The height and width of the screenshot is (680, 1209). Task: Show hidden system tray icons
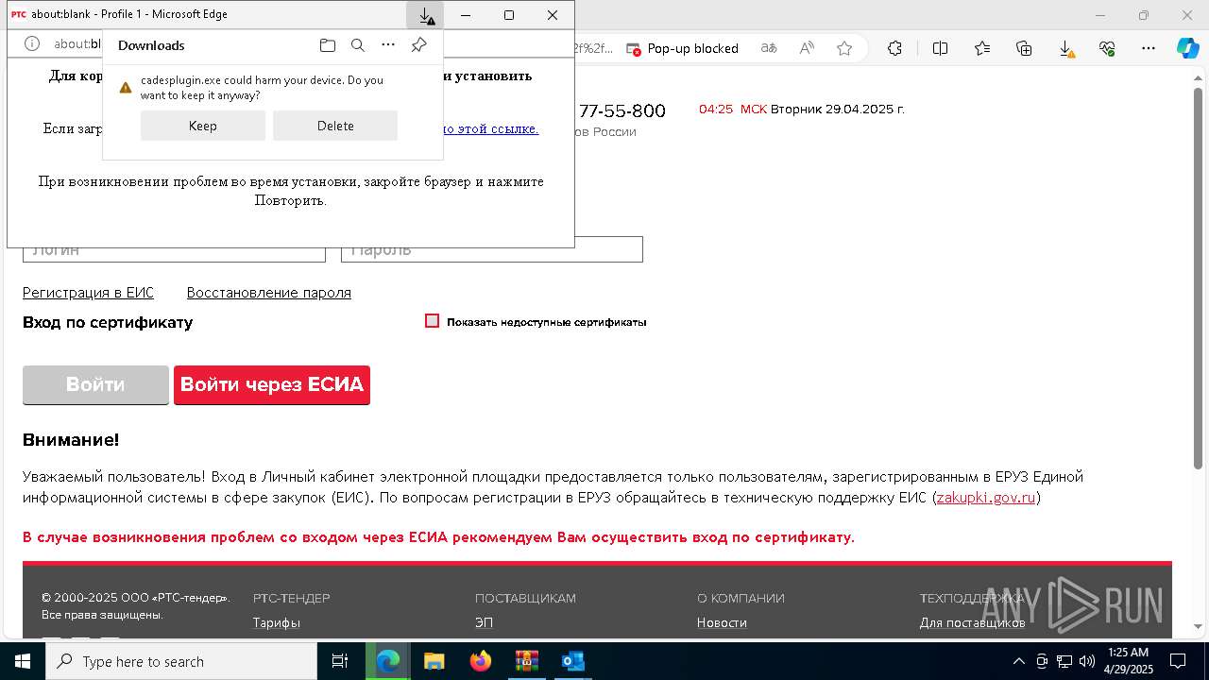pyautogui.click(x=1018, y=661)
